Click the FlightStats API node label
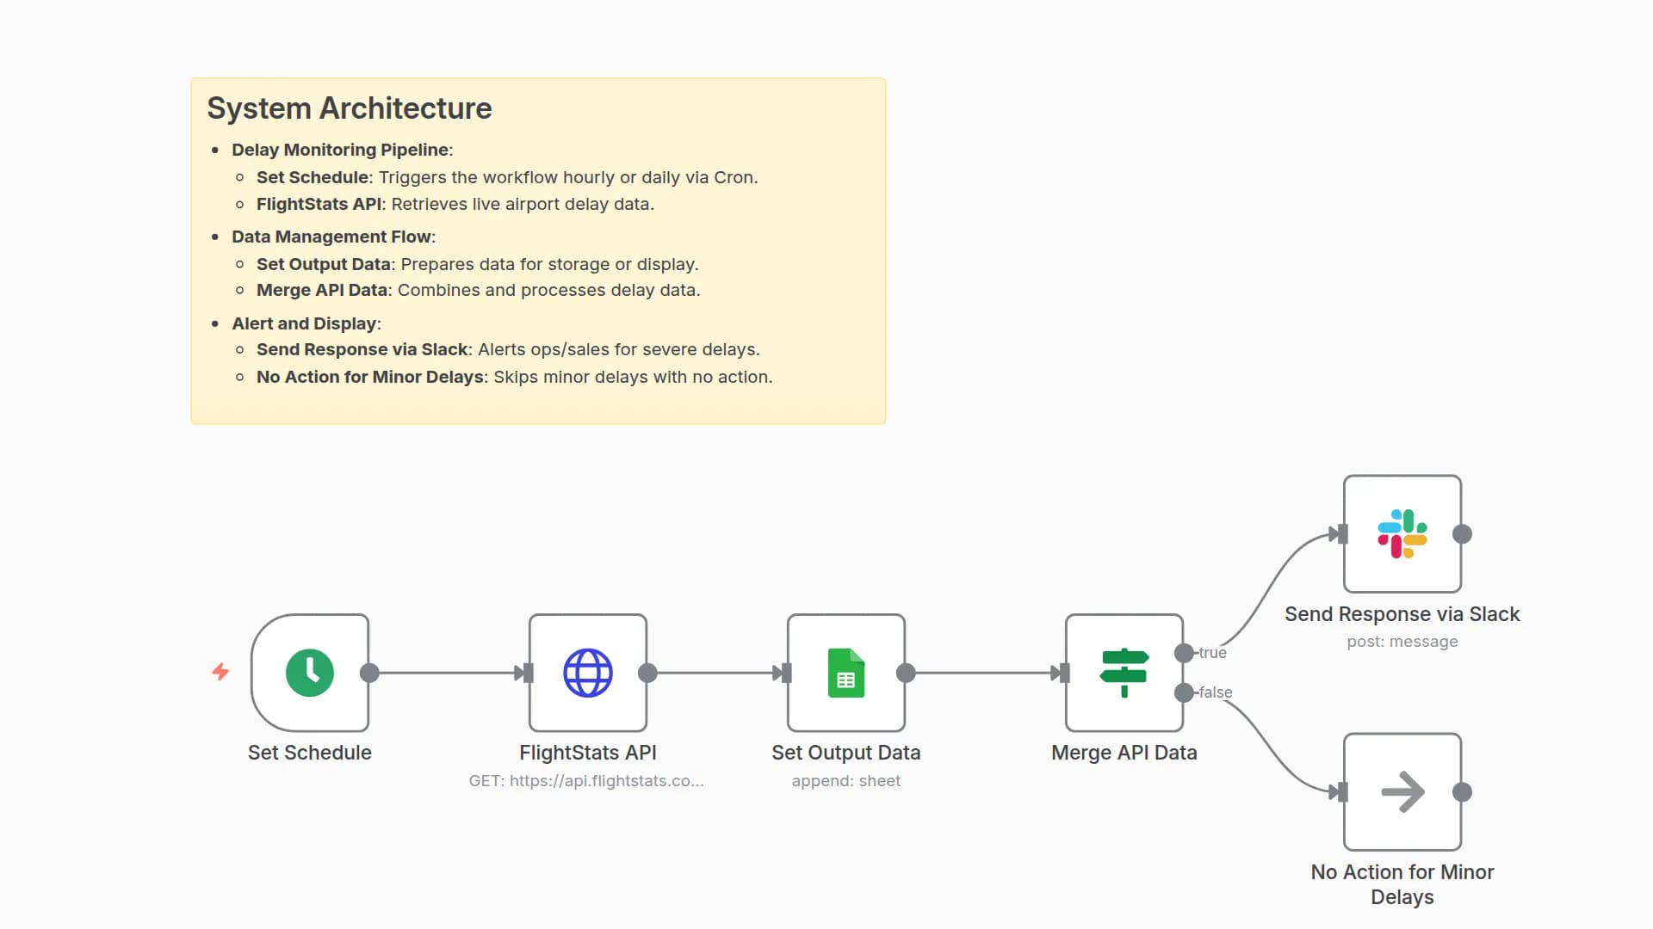 [x=588, y=753]
